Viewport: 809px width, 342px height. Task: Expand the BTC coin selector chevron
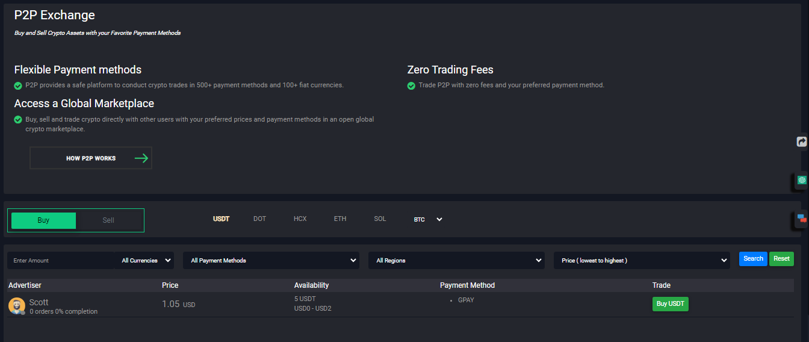[x=439, y=220]
